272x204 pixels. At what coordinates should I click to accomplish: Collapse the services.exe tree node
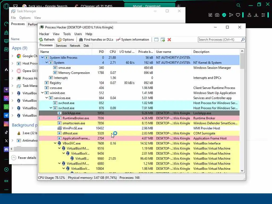46,98
